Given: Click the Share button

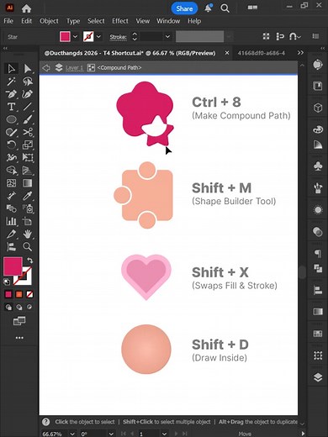Looking at the screenshot, I should pos(184,8).
